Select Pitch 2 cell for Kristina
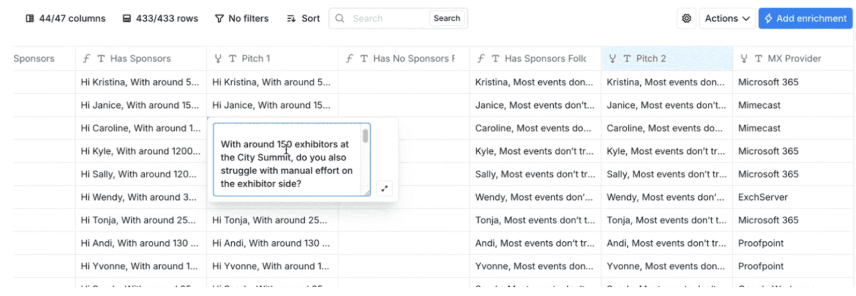856x296 pixels. point(667,82)
